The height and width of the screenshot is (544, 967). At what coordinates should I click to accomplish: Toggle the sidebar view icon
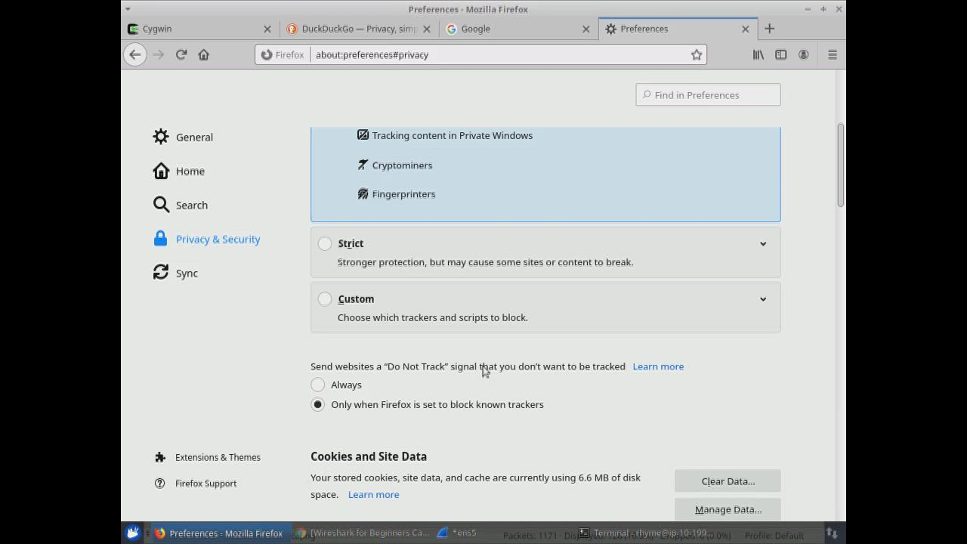[780, 54]
